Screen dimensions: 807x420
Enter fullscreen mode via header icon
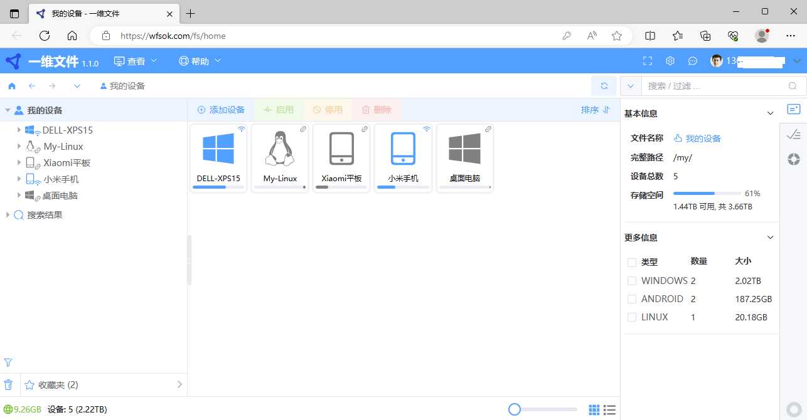[648, 61]
